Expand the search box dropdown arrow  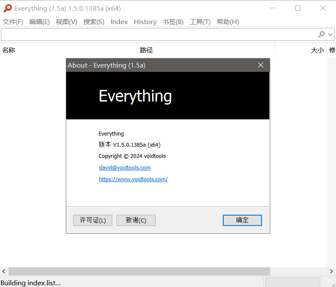(x=330, y=34)
